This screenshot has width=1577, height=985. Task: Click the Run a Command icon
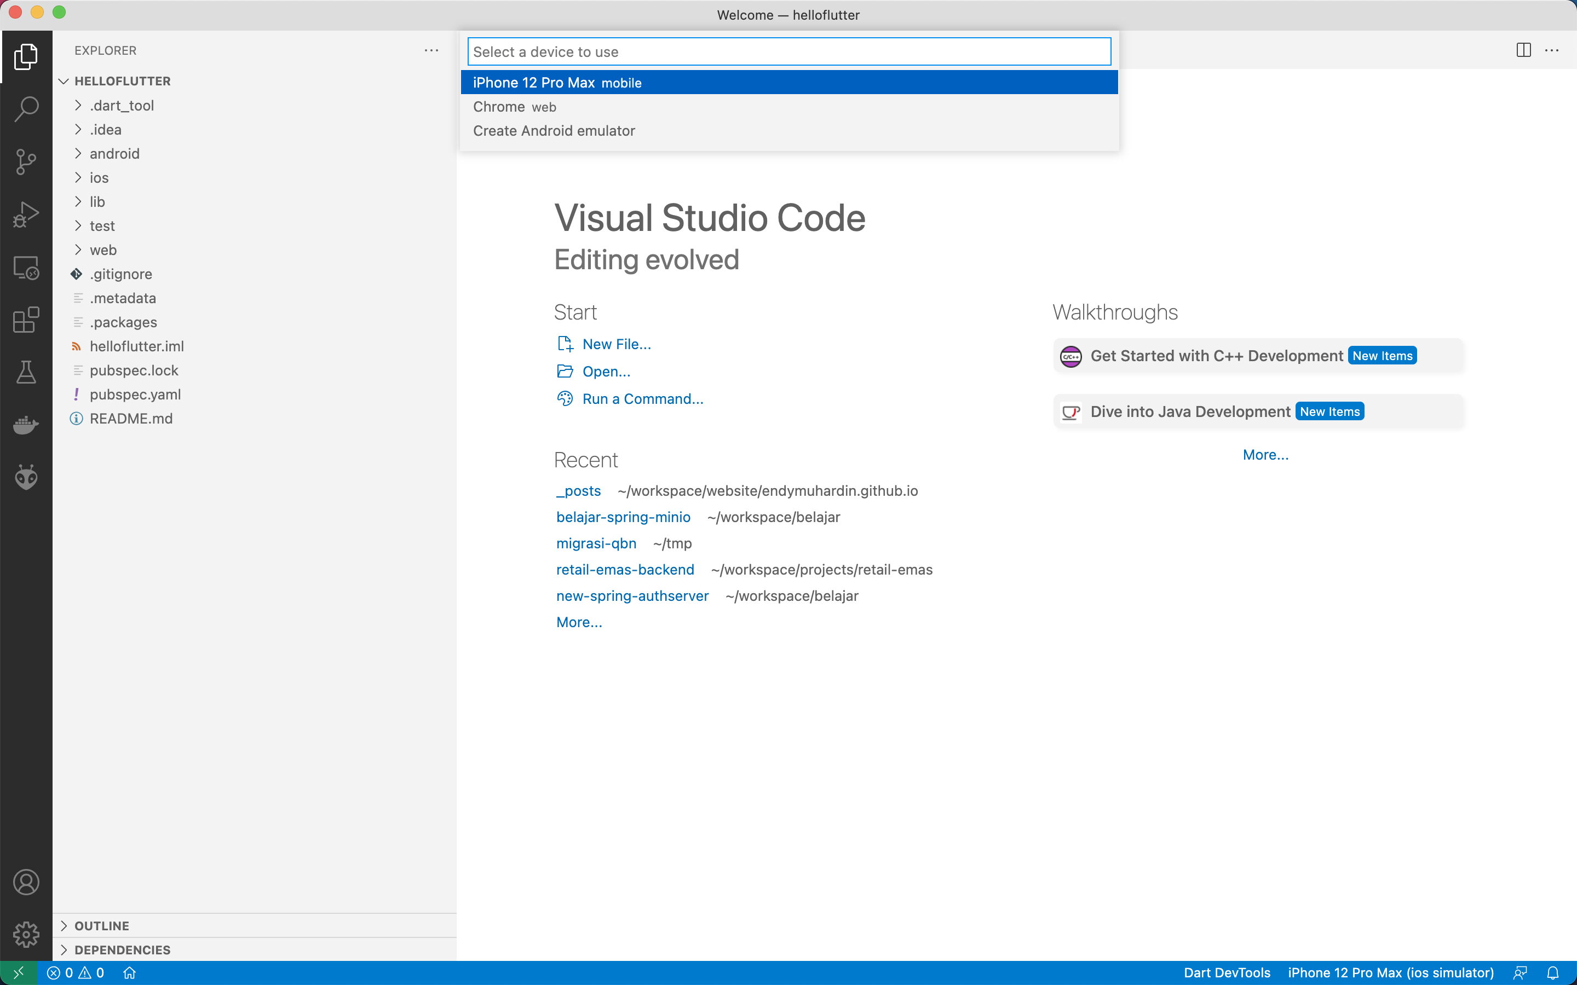coord(565,399)
